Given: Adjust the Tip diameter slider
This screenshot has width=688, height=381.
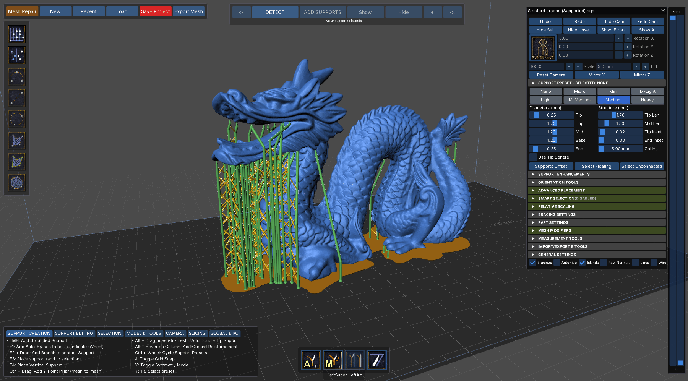Looking at the screenshot, I should (x=551, y=115).
